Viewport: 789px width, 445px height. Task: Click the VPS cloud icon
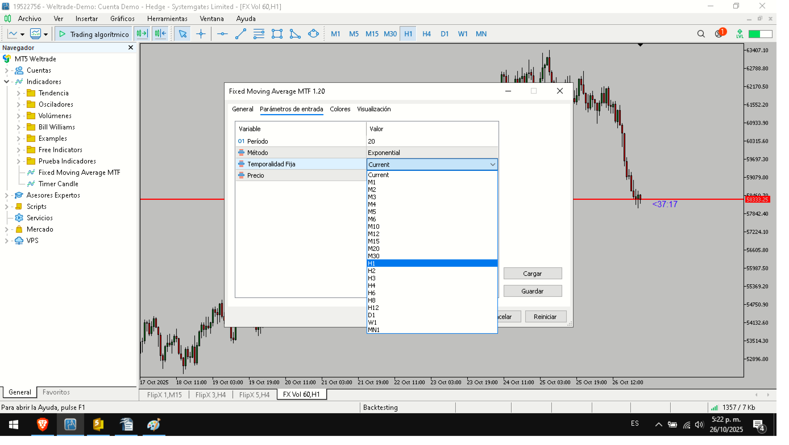point(19,241)
